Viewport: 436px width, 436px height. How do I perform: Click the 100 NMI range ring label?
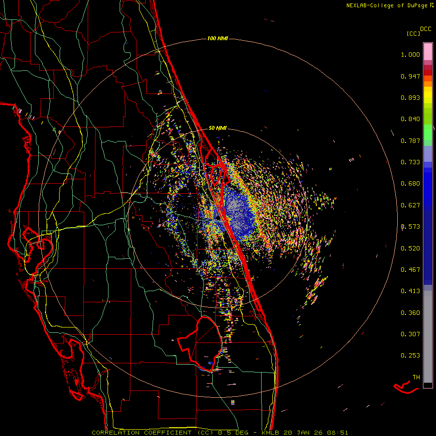(218, 38)
